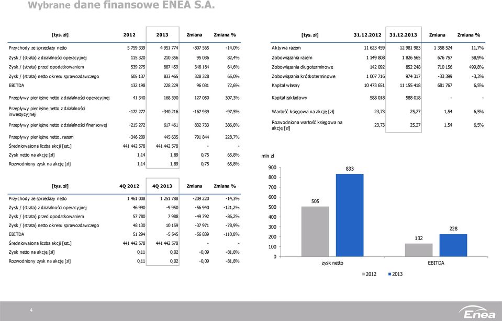Screen dimensions: 502x321
Task: Click the percentage '228,7%'
Action: click(x=232, y=137)
